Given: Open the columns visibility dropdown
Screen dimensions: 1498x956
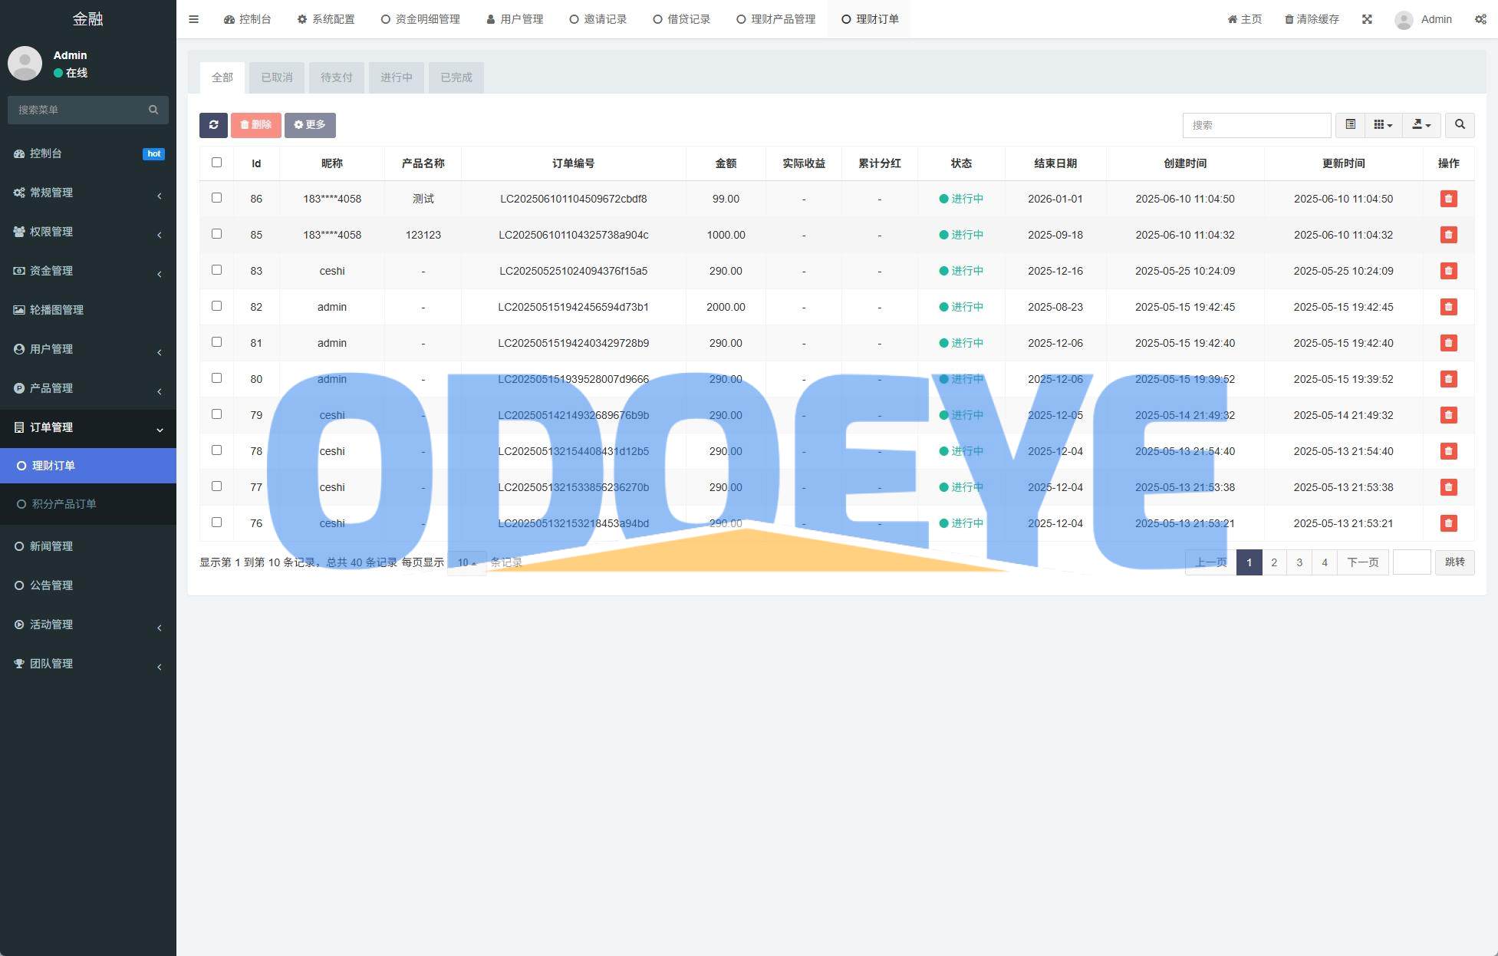Looking at the screenshot, I should click(1383, 125).
